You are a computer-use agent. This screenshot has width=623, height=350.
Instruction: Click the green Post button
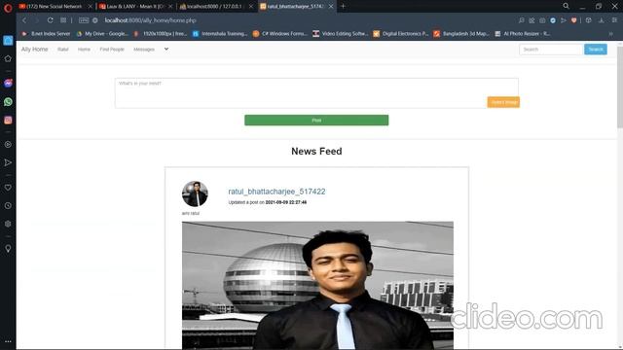click(x=316, y=121)
